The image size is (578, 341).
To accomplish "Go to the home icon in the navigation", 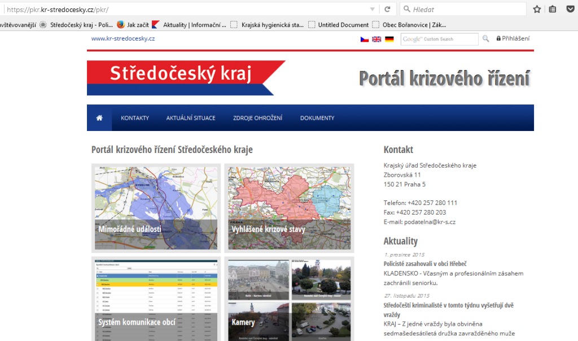I will [x=99, y=118].
